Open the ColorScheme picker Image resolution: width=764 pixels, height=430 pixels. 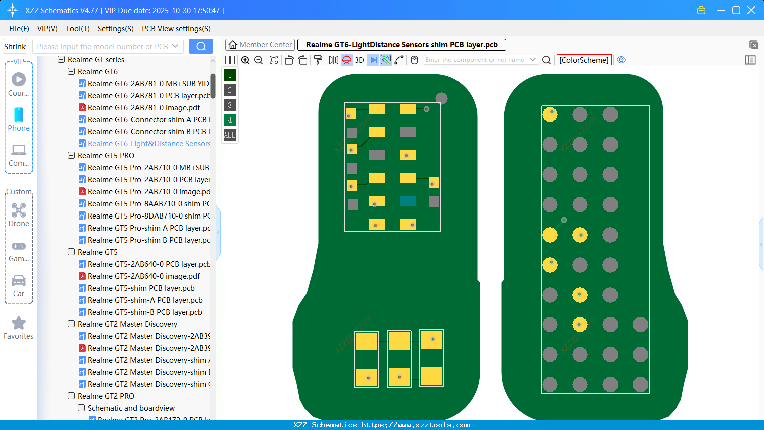(x=583, y=60)
